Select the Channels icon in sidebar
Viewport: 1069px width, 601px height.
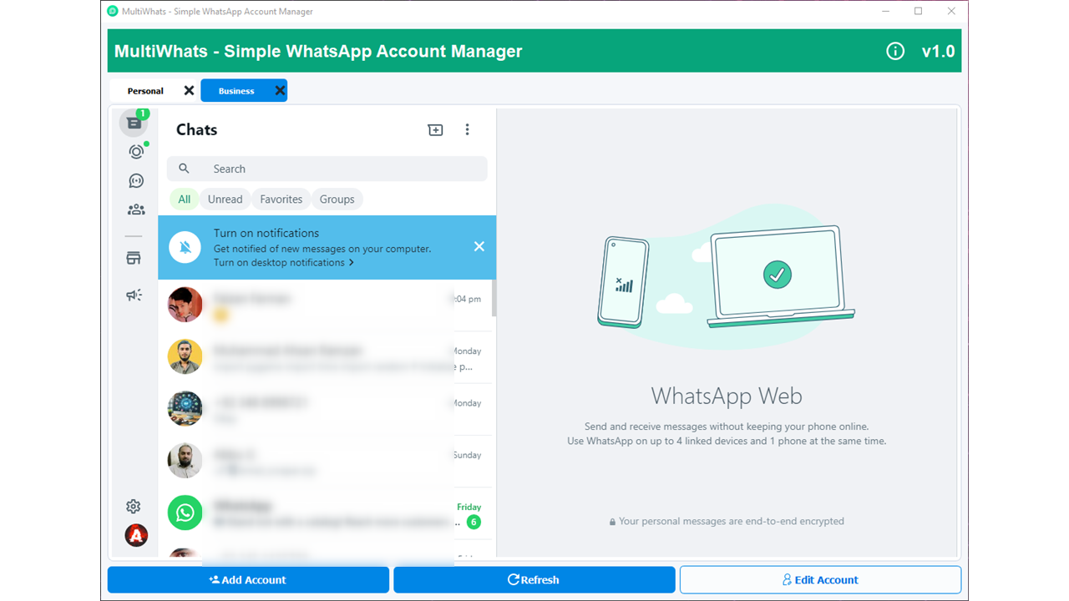point(134,180)
